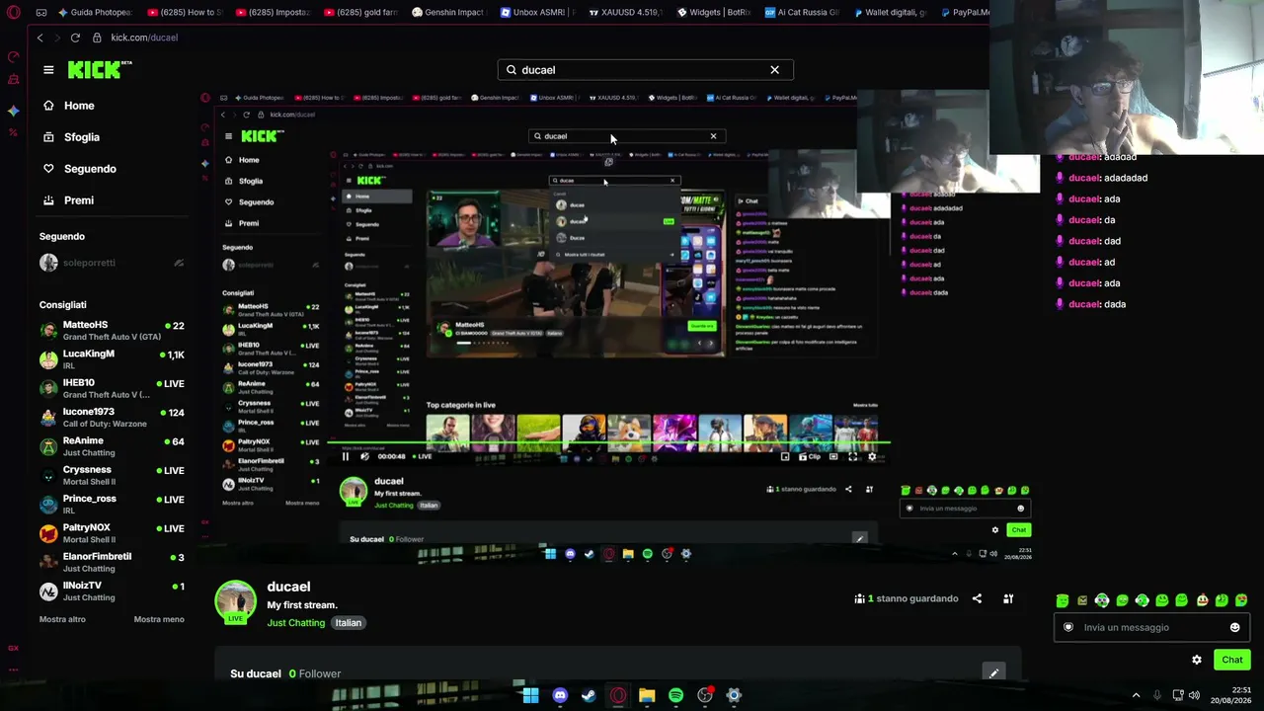The height and width of the screenshot is (711, 1264).
Task: Open Discord from the taskbar
Action: point(560,695)
